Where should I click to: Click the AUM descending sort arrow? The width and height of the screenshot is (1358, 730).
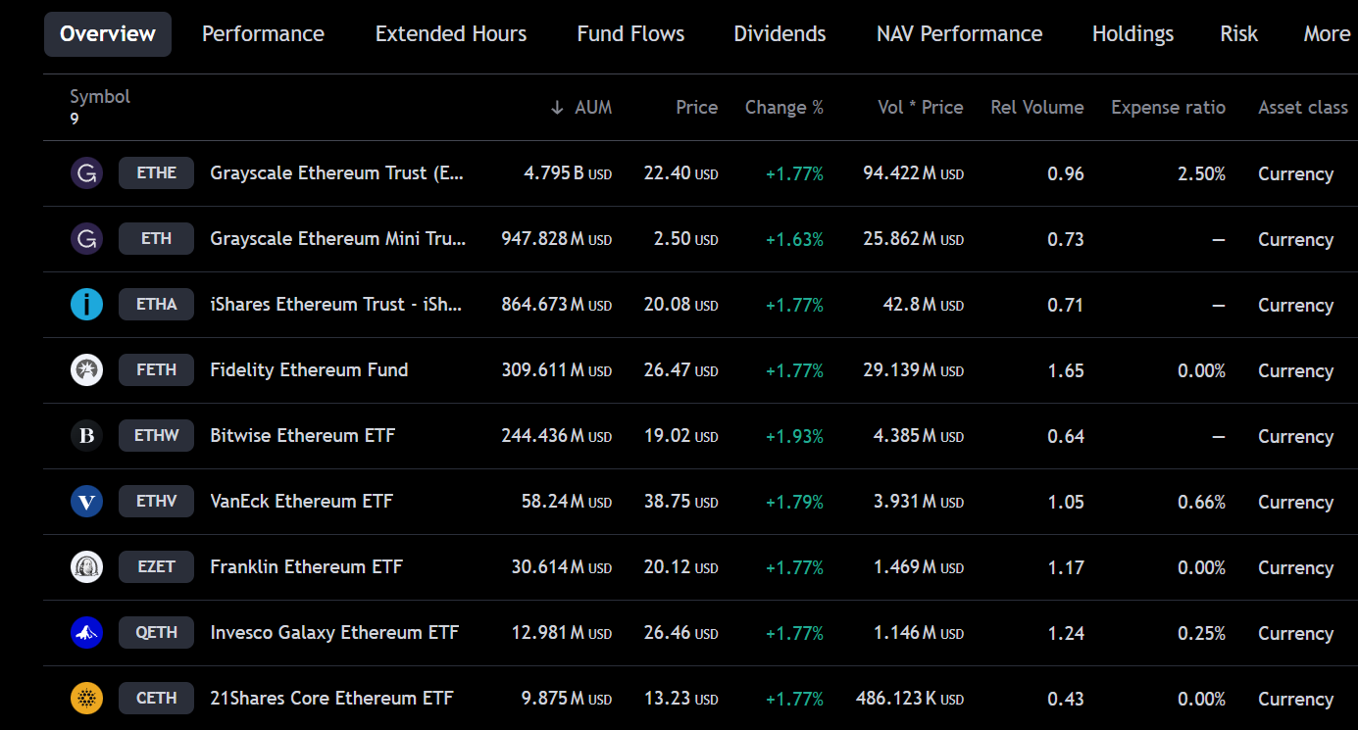point(557,108)
